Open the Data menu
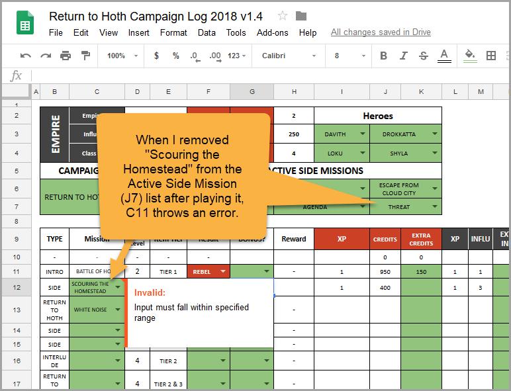Screen dimensions: 511x391 pos(207,32)
